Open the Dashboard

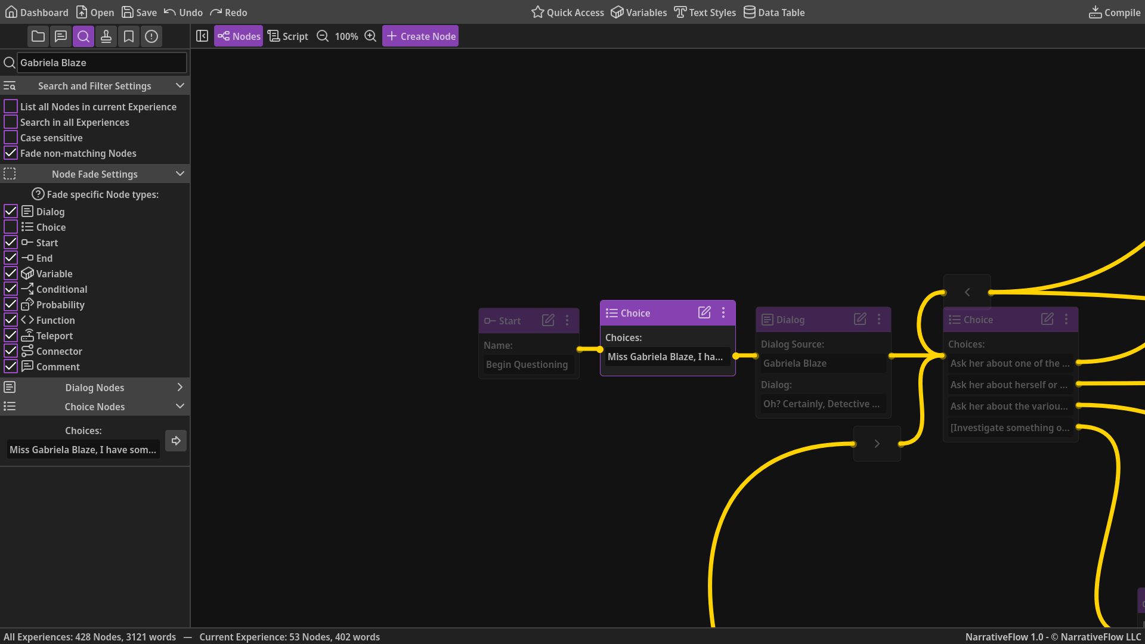[37, 13]
